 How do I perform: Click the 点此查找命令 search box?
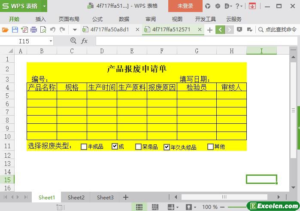(277, 30)
